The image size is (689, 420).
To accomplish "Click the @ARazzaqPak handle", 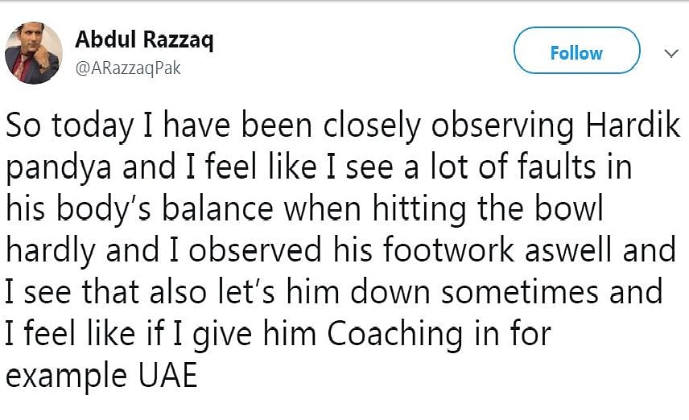I will (x=128, y=68).
